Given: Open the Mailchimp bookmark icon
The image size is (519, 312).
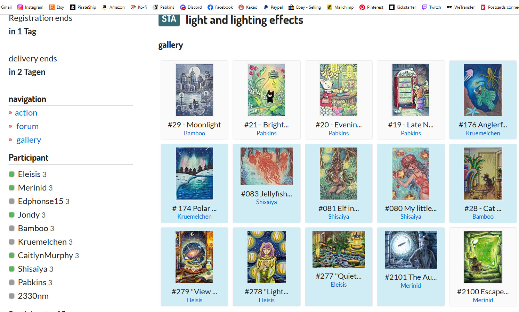Looking at the screenshot, I should [330, 7].
